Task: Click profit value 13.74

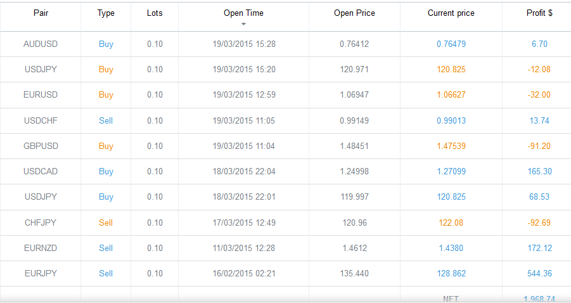Action: (539, 120)
